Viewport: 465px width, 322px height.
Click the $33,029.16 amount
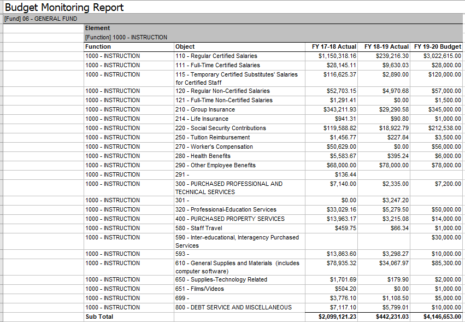point(342,210)
